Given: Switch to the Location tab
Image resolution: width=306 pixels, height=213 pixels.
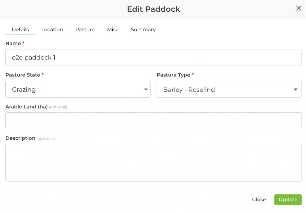Looking at the screenshot, I should coord(52,30).
